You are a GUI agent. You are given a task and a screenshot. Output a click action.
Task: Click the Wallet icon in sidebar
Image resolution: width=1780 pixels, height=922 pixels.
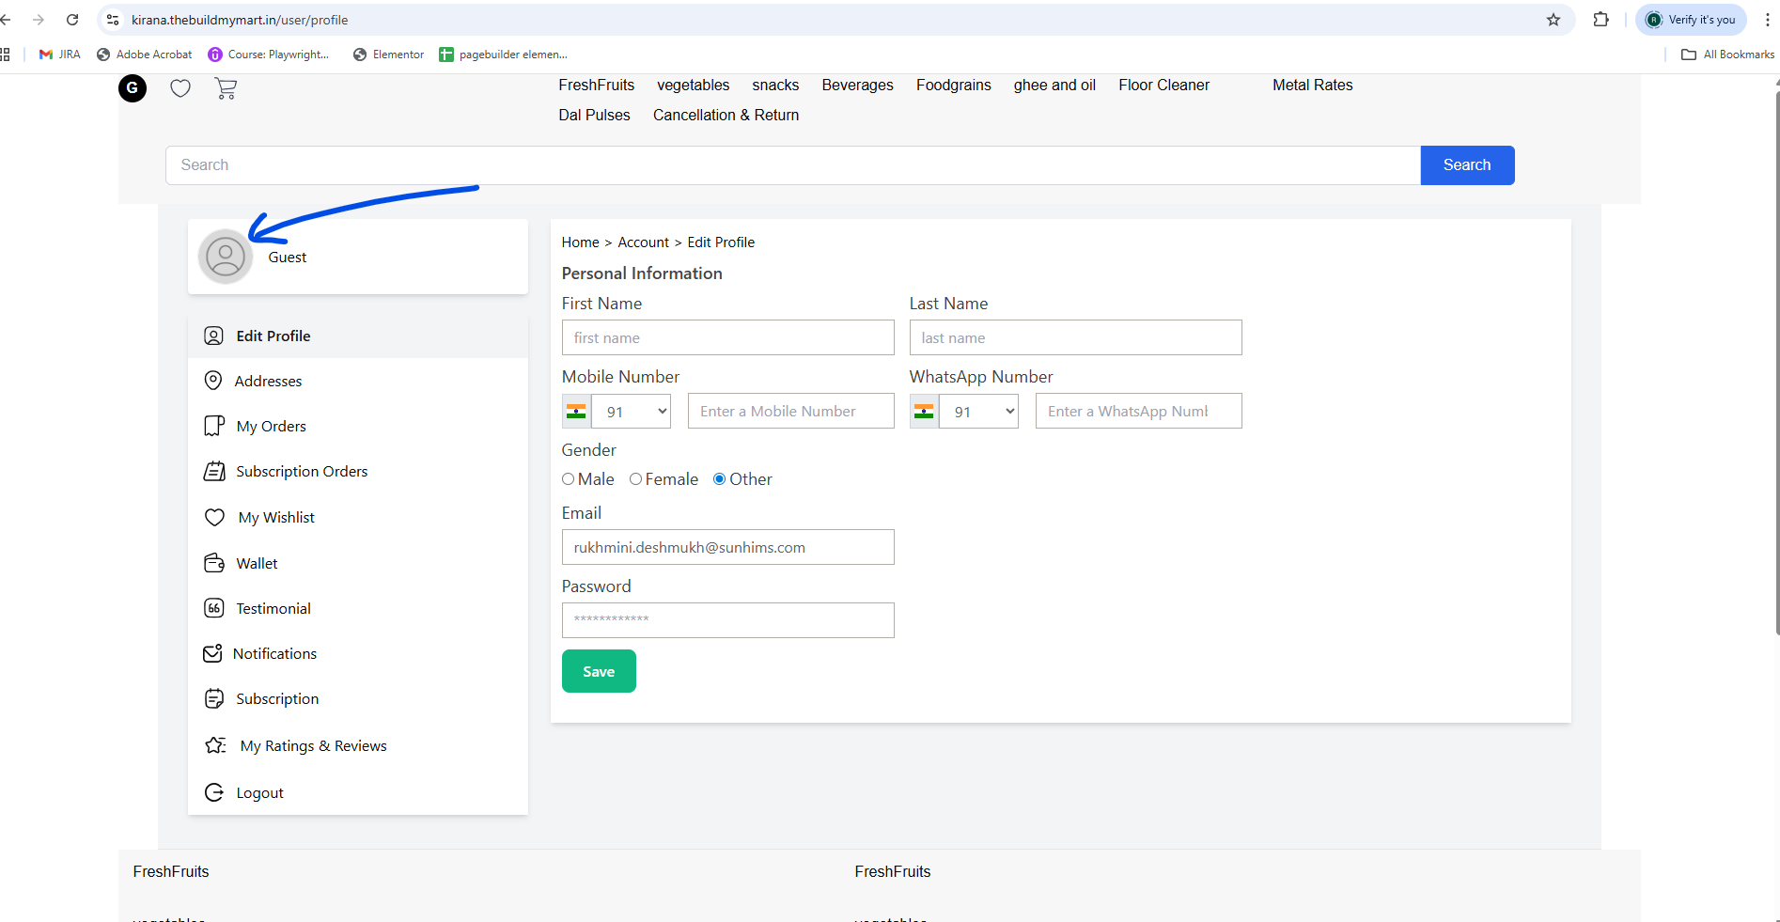214,563
